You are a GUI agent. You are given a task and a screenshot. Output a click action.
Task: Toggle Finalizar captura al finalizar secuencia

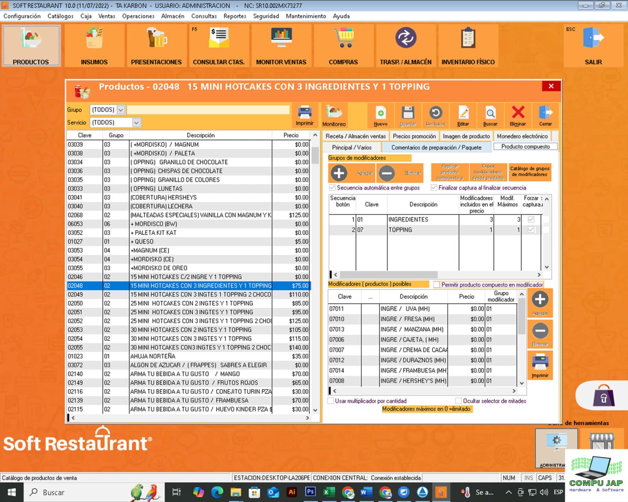click(x=434, y=187)
